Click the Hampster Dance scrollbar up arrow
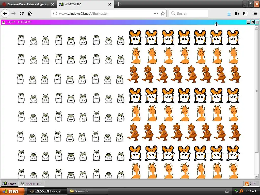This screenshot has width=260, height=195. (256, 27)
